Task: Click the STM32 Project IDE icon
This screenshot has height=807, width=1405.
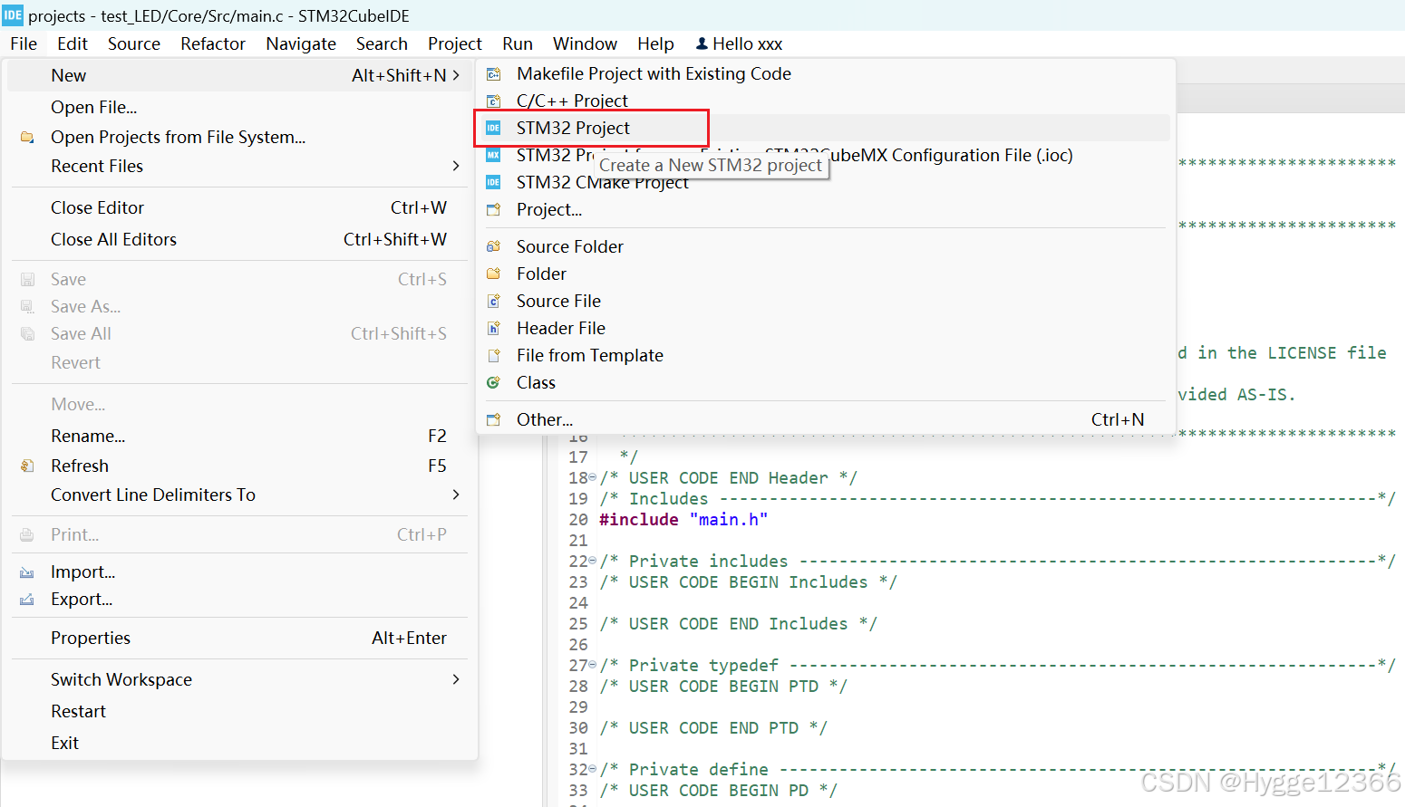Action: [x=493, y=128]
